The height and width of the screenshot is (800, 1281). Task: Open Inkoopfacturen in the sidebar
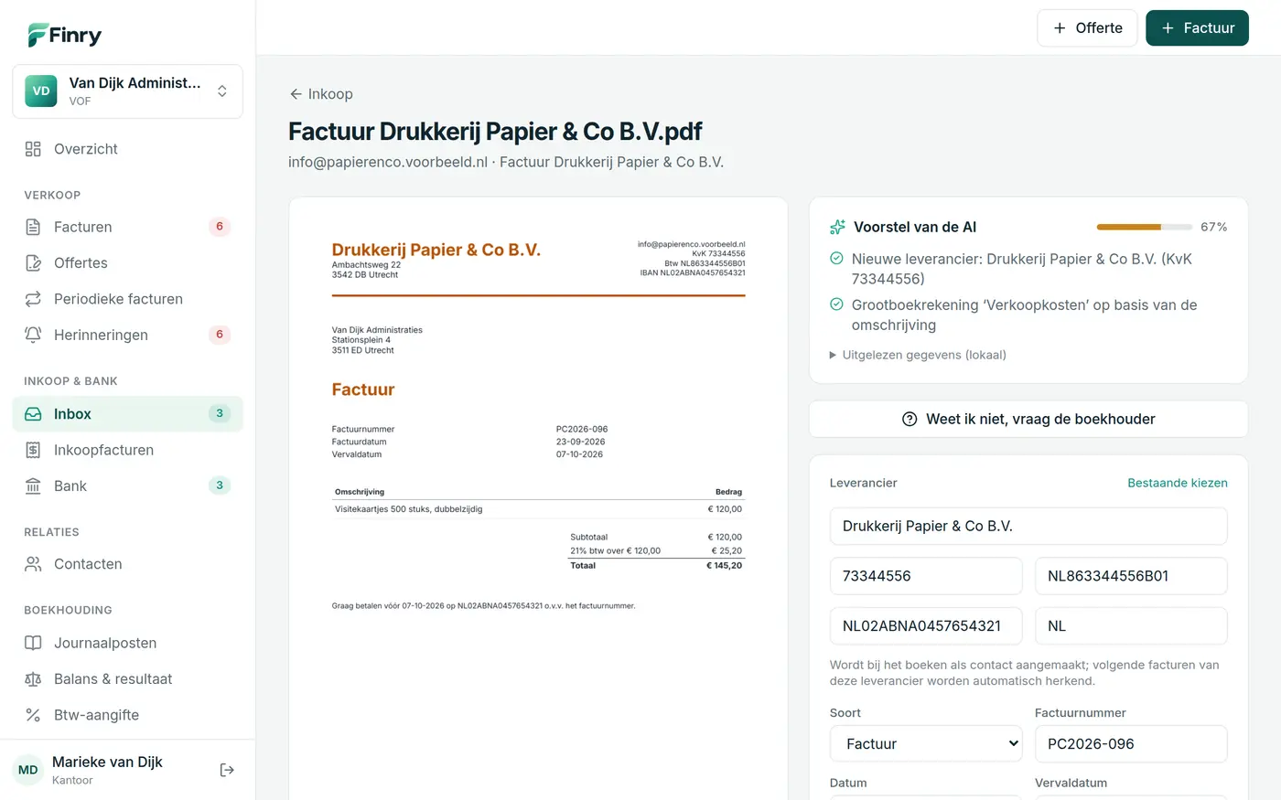127,450
